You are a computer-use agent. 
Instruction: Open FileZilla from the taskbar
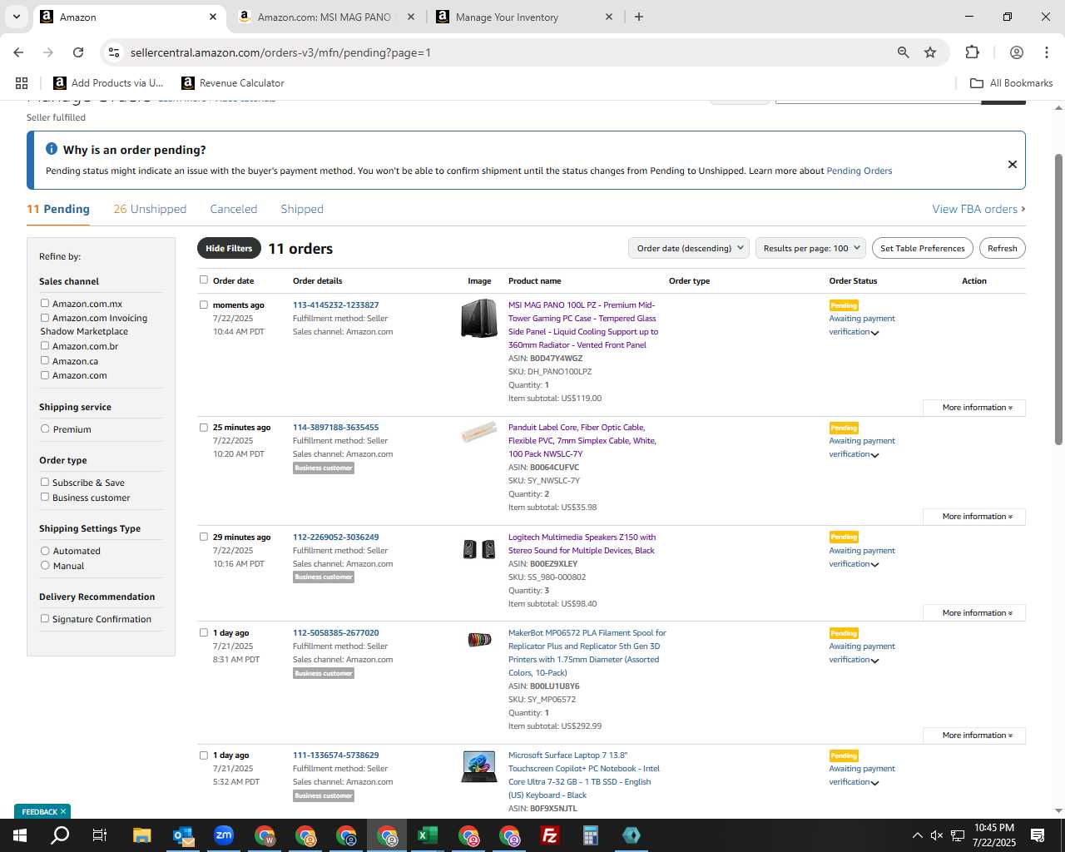pyautogui.click(x=550, y=835)
